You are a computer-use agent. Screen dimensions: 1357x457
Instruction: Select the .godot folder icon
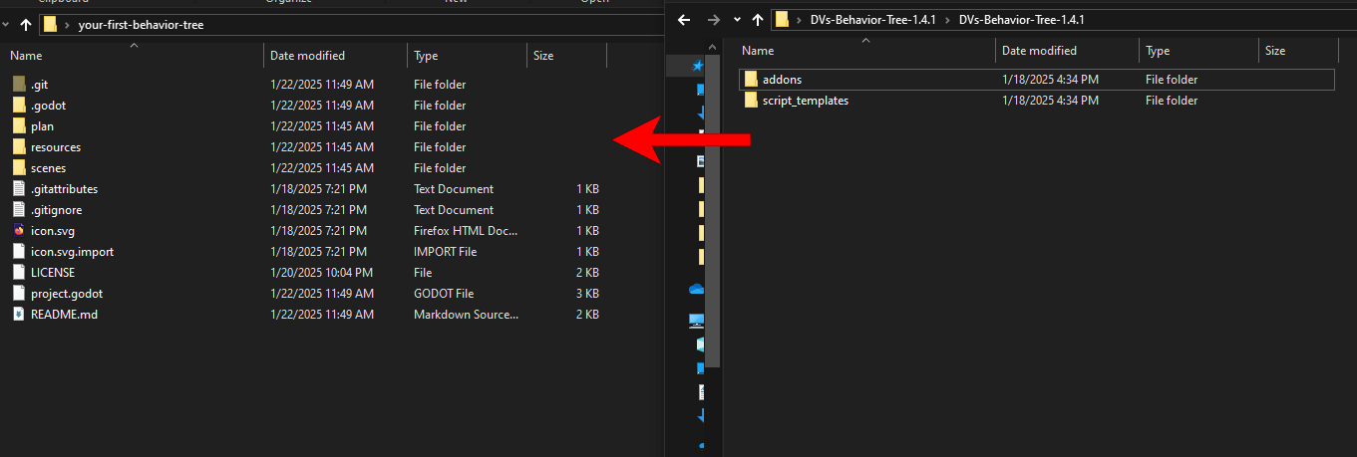click(x=19, y=106)
